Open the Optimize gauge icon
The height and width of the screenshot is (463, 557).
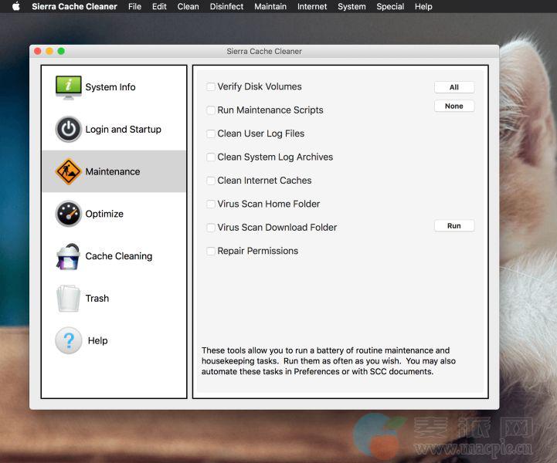pyautogui.click(x=68, y=214)
